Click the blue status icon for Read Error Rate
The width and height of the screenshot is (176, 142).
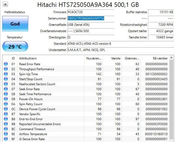[6, 64]
